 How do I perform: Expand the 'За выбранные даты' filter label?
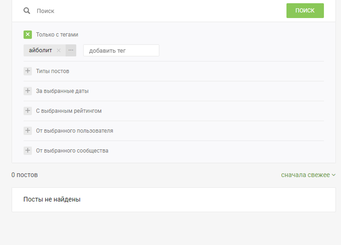click(x=62, y=91)
